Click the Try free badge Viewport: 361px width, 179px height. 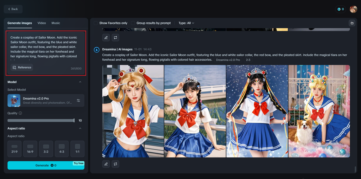pos(79,163)
